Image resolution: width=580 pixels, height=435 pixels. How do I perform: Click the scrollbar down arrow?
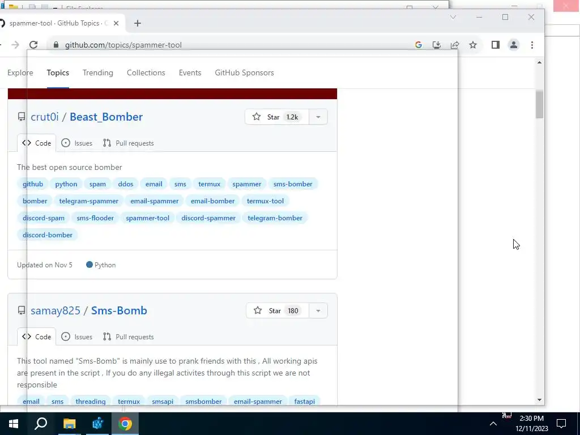[x=539, y=400]
